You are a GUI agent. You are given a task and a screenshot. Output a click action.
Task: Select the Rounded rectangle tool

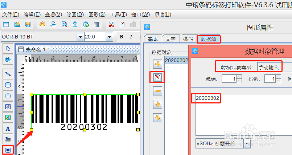click(8, 85)
